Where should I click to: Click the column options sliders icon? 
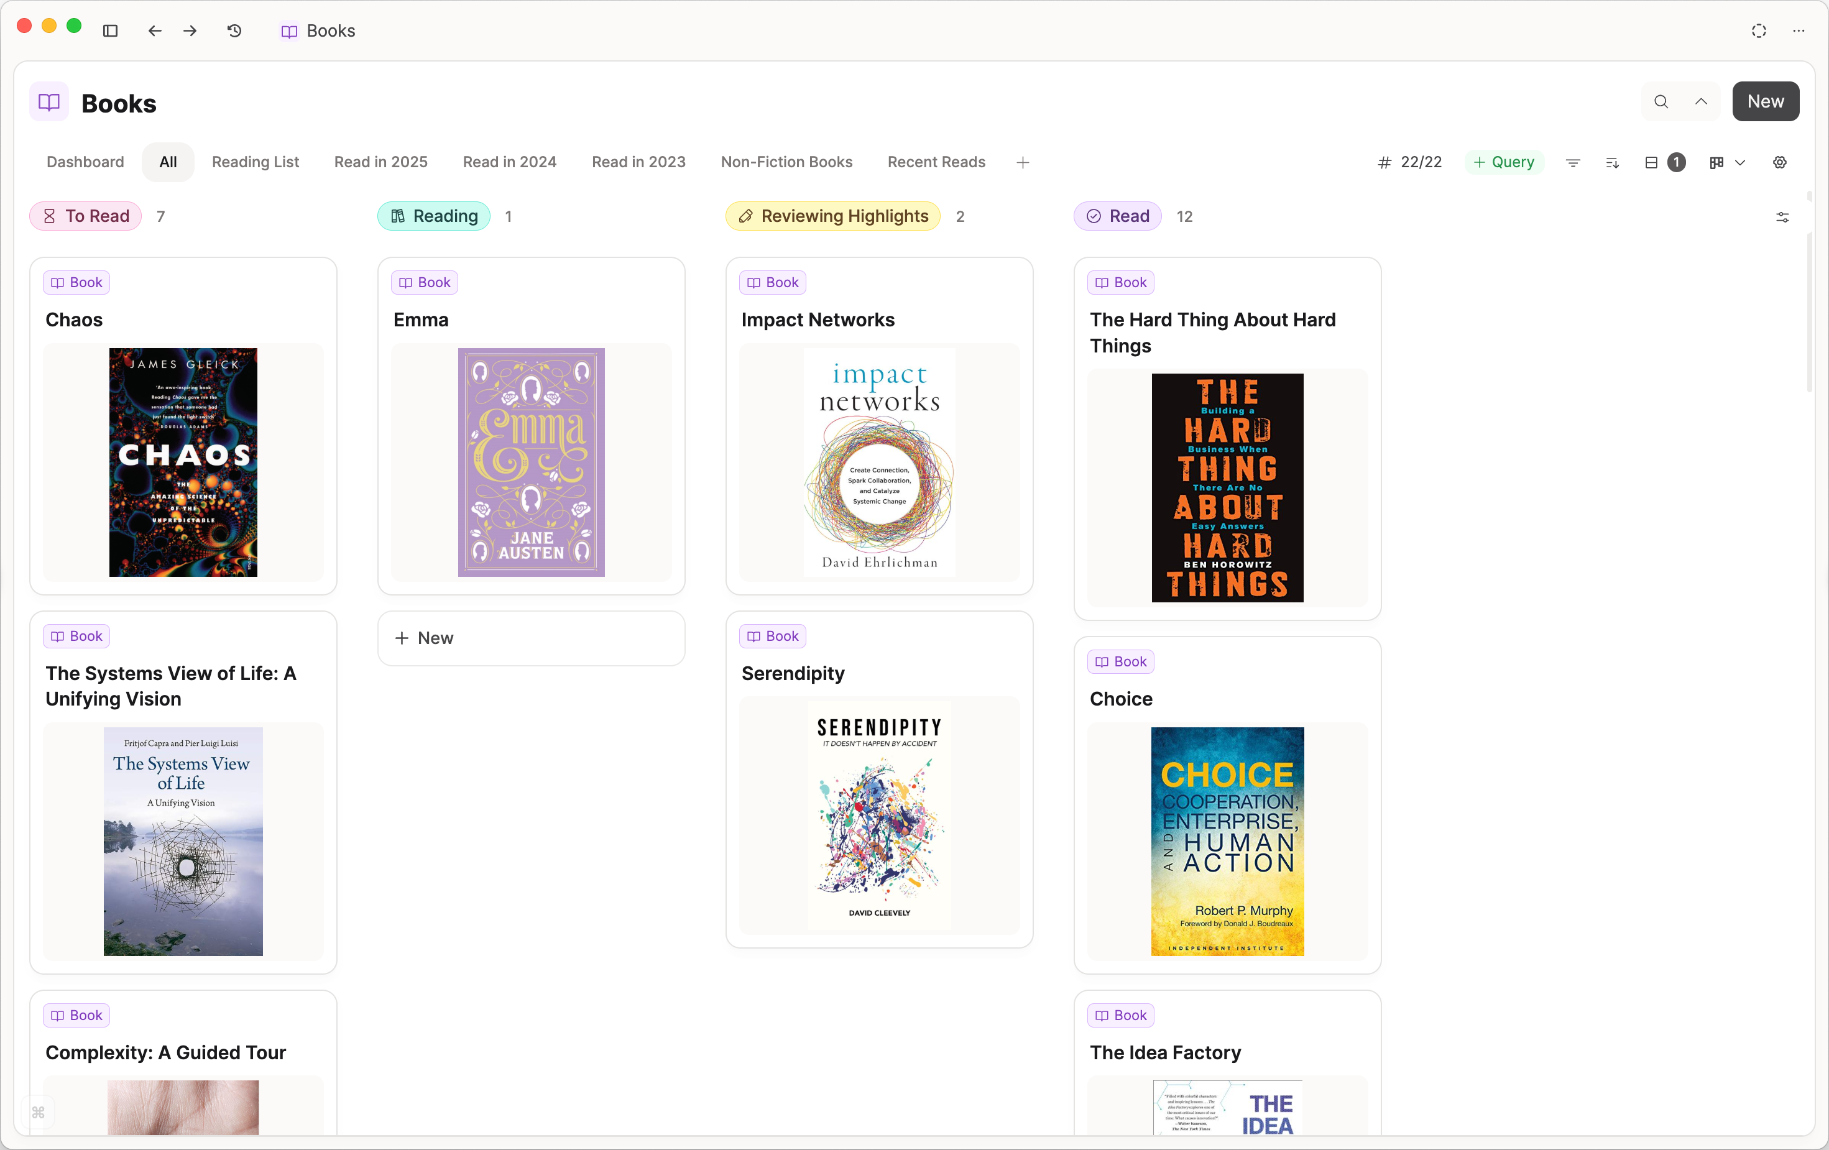point(1782,217)
